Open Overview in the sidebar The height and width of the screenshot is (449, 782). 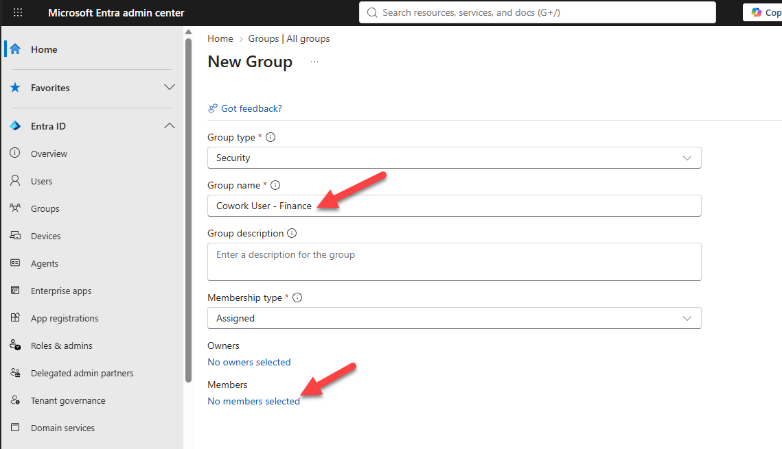(x=49, y=154)
